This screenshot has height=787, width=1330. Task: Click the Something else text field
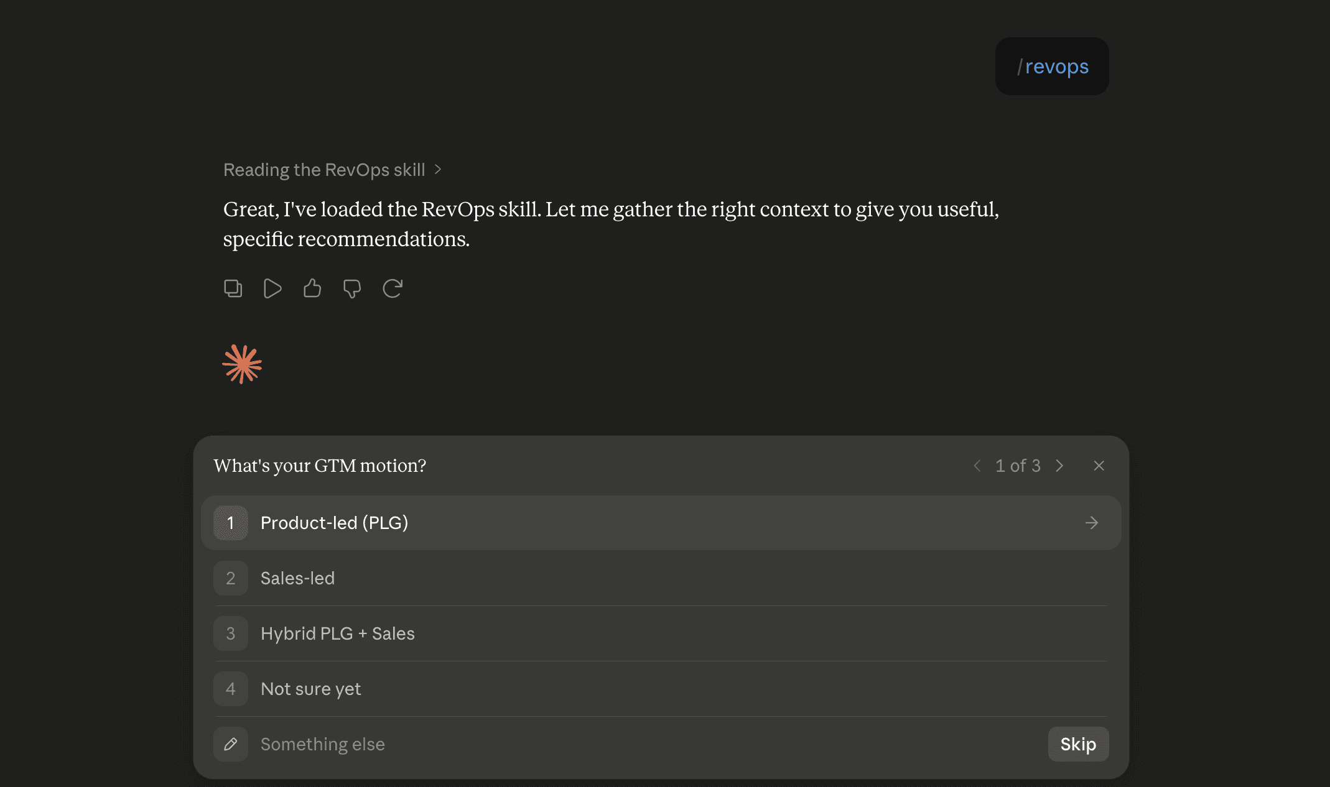click(647, 744)
